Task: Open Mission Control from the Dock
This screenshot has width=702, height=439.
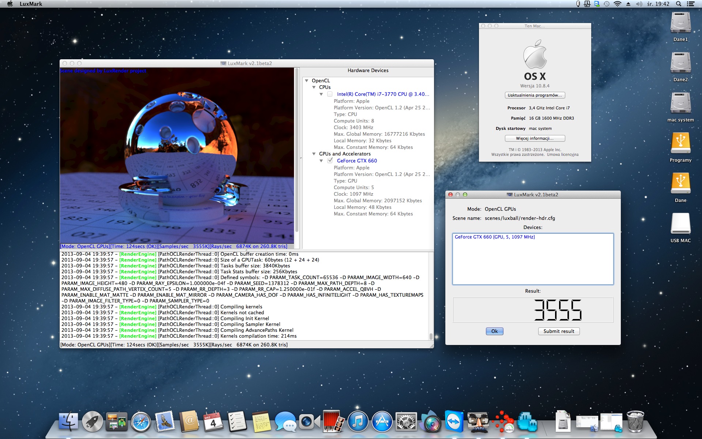Action: coord(117,421)
